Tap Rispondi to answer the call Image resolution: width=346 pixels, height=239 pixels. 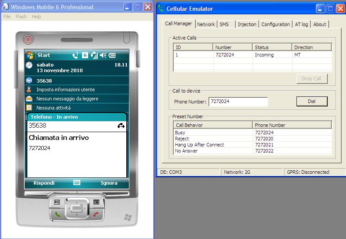point(44,183)
